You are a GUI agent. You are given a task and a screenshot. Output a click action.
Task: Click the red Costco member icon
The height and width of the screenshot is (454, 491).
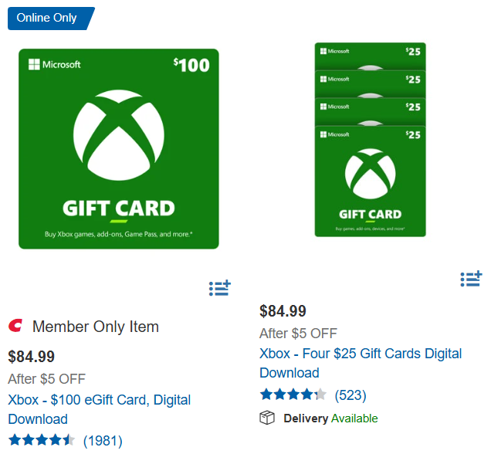point(15,326)
